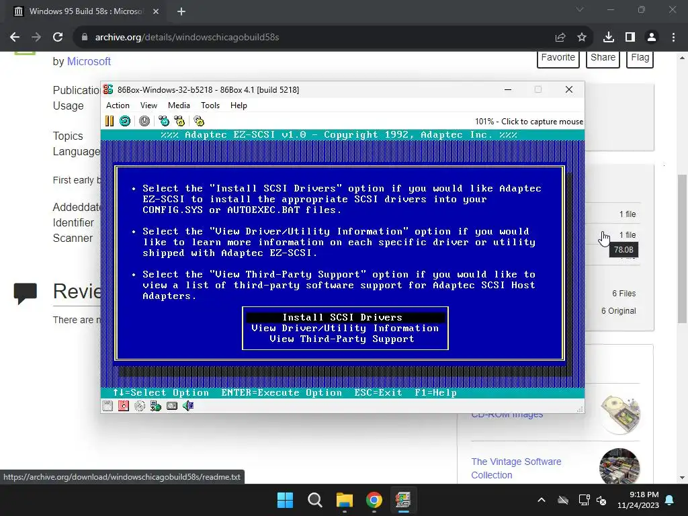The width and height of the screenshot is (688, 516).
Task: Select the Install SCSI Drivers option
Action: [345, 317]
